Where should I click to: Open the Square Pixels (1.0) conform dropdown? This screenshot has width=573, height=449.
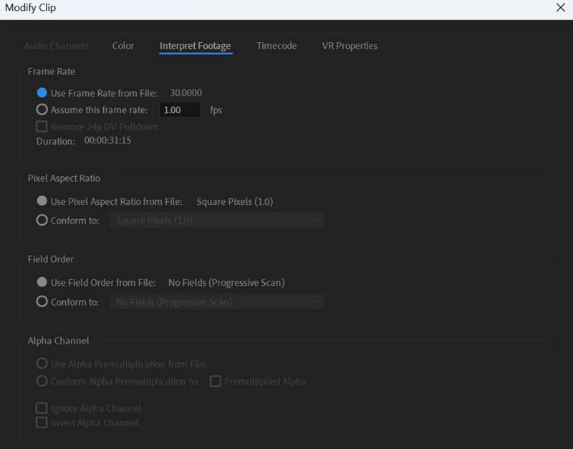216,221
